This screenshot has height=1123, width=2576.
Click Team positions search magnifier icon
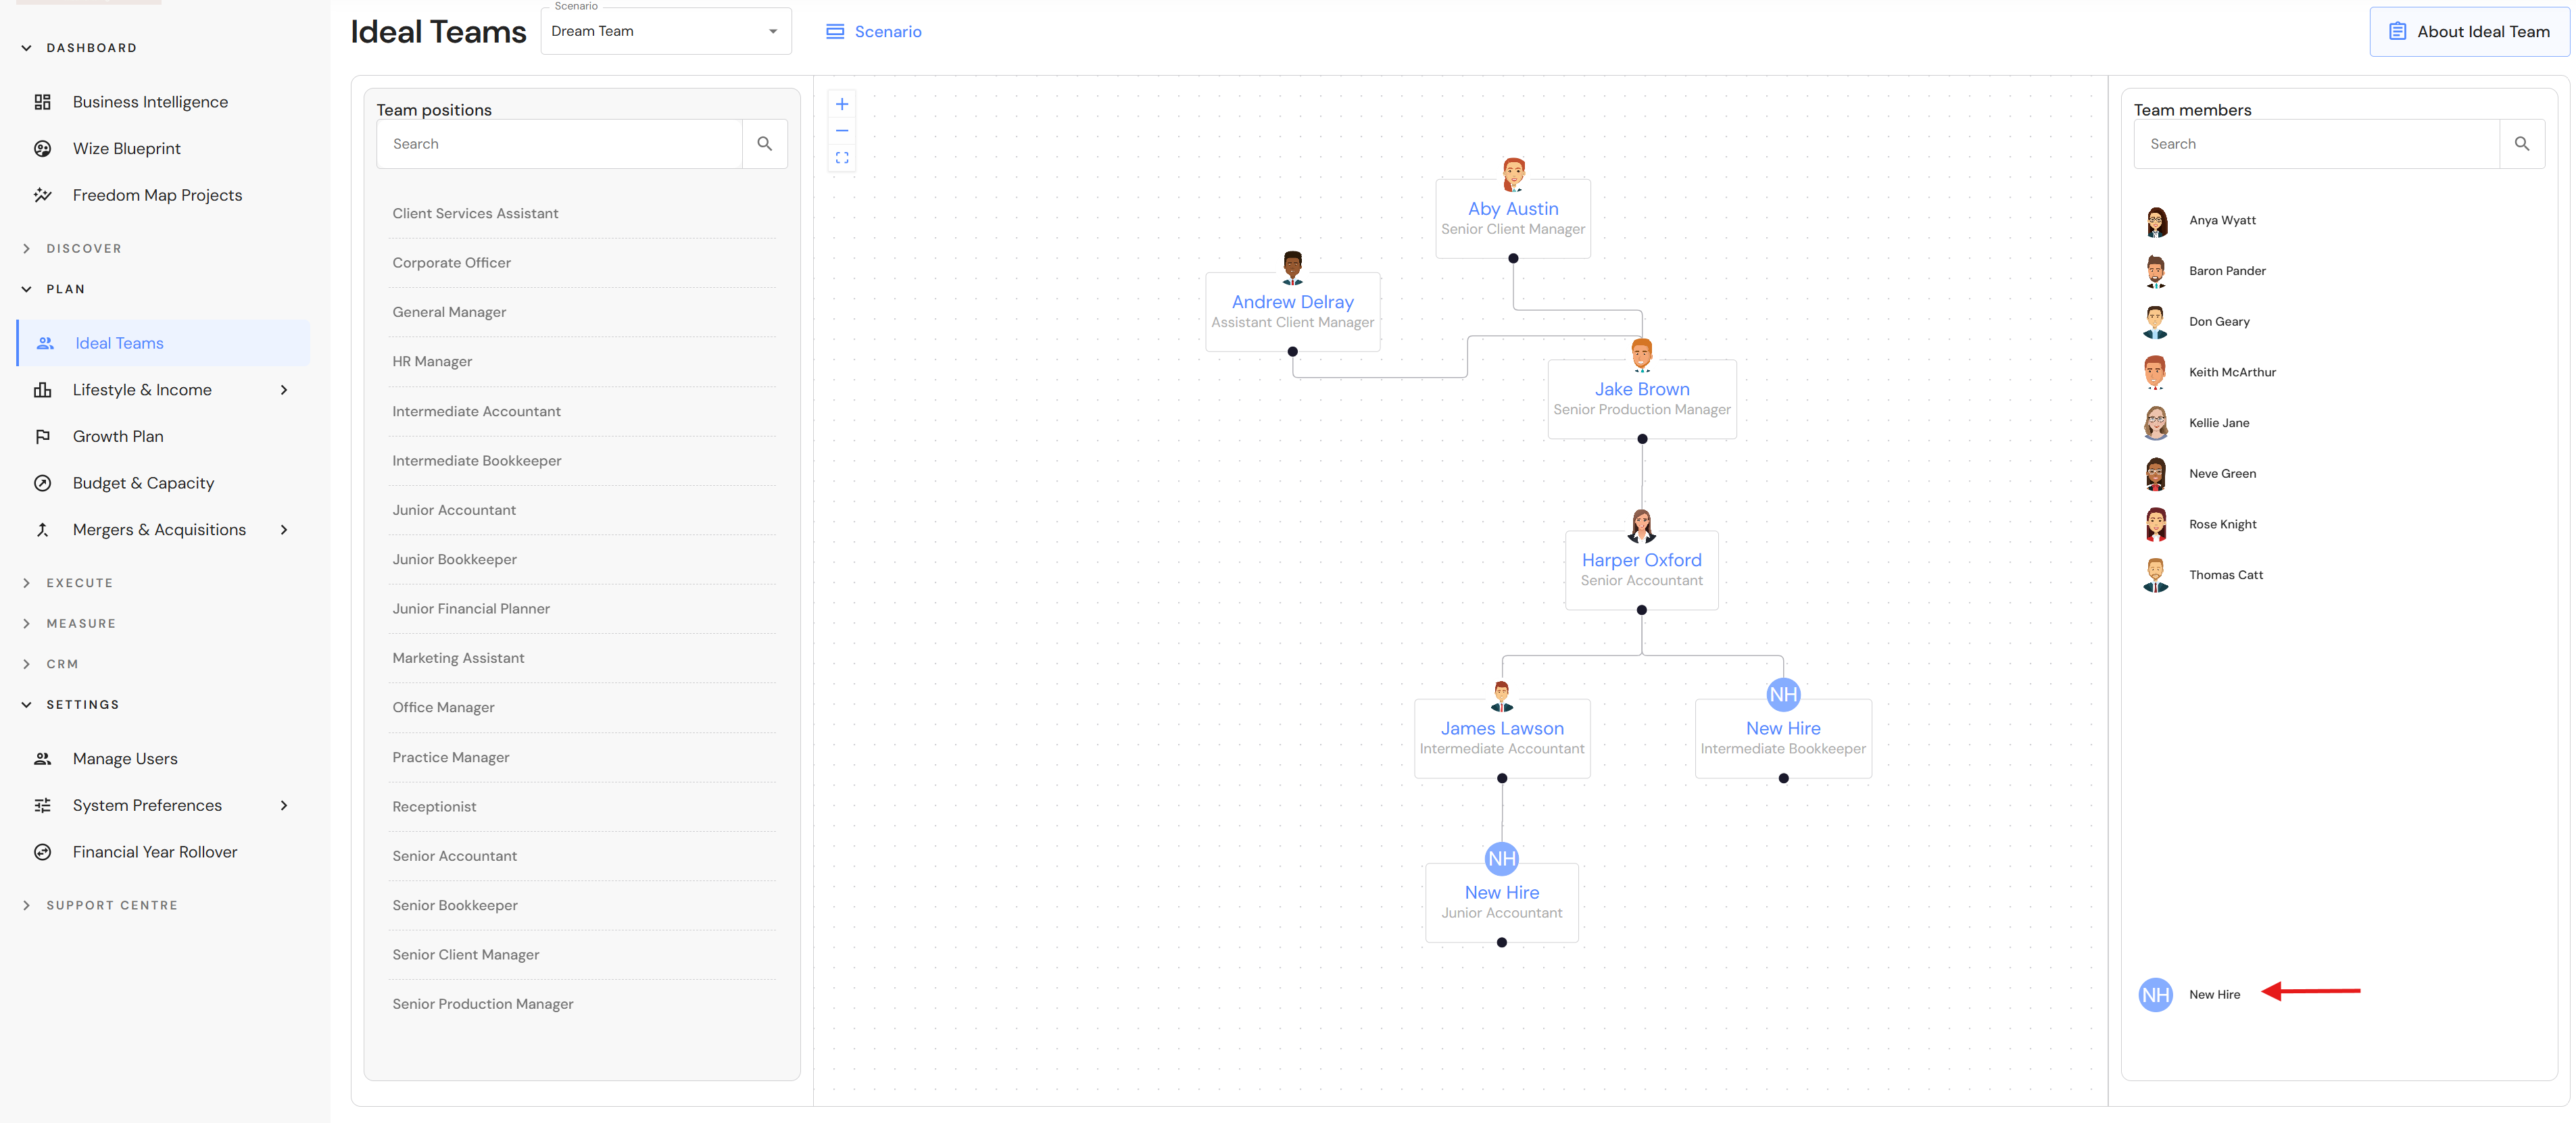[x=765, y=144]
